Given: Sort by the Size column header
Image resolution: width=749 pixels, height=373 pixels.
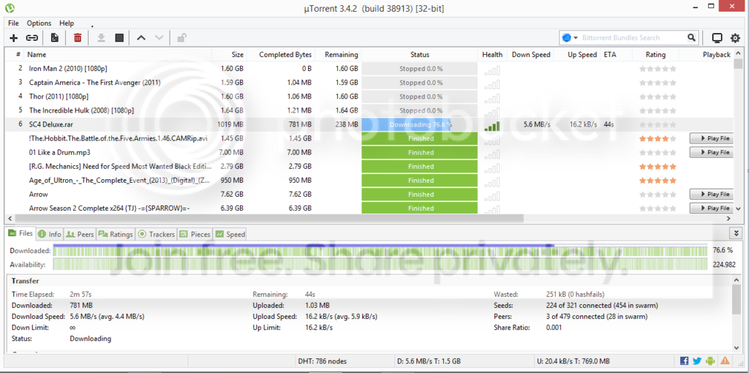Looking at the screenshot, I should 230,54.
